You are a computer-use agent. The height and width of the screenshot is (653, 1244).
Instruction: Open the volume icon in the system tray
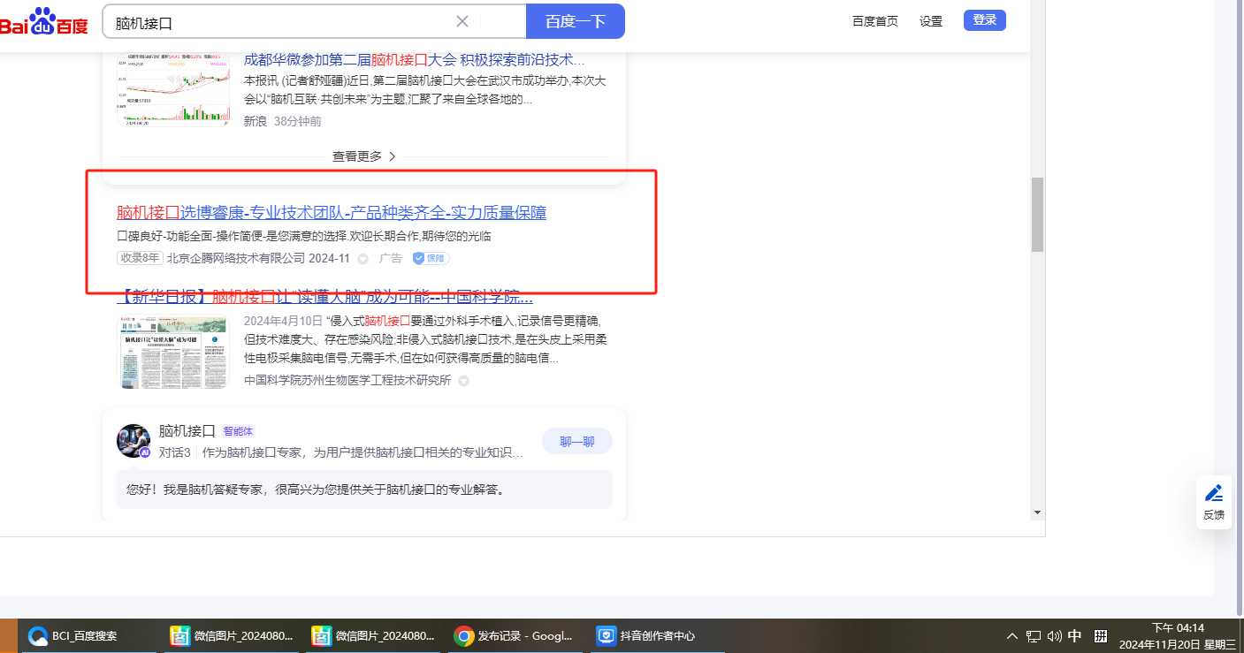point(1054,636)
